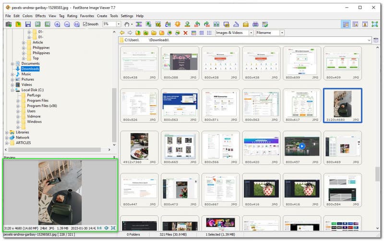Click the Zoom Out magnifier icon
Viewport: 384px width, 241px height.
(67, 24)
